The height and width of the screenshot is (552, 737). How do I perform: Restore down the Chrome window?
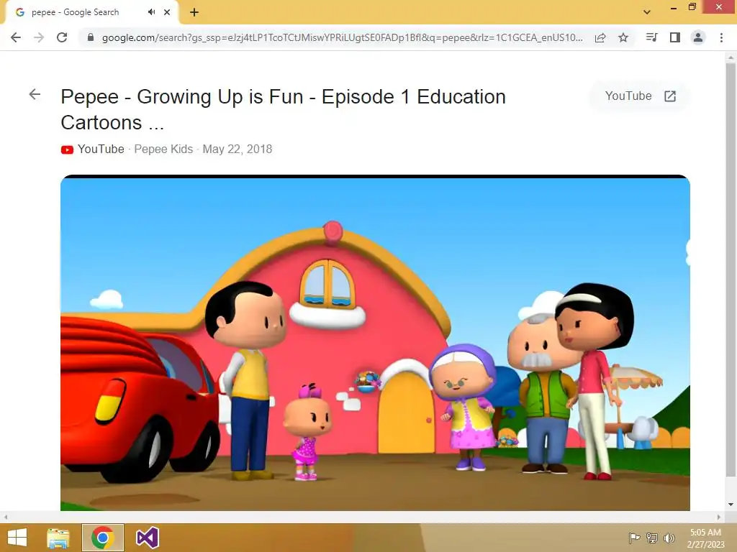click(x=692, y=7)
